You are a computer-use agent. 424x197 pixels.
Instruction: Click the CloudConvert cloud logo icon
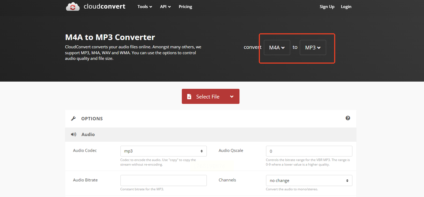click(x=72, y=6)
